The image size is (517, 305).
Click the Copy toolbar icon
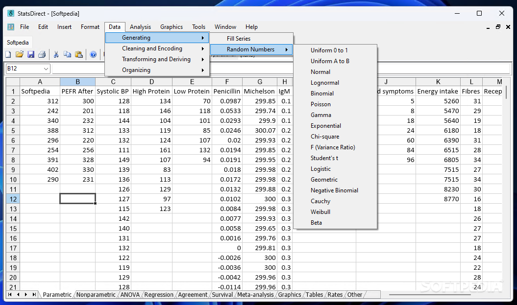(x=67, y=54)
